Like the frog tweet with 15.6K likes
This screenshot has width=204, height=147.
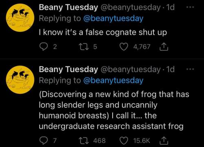coord(124,140)
